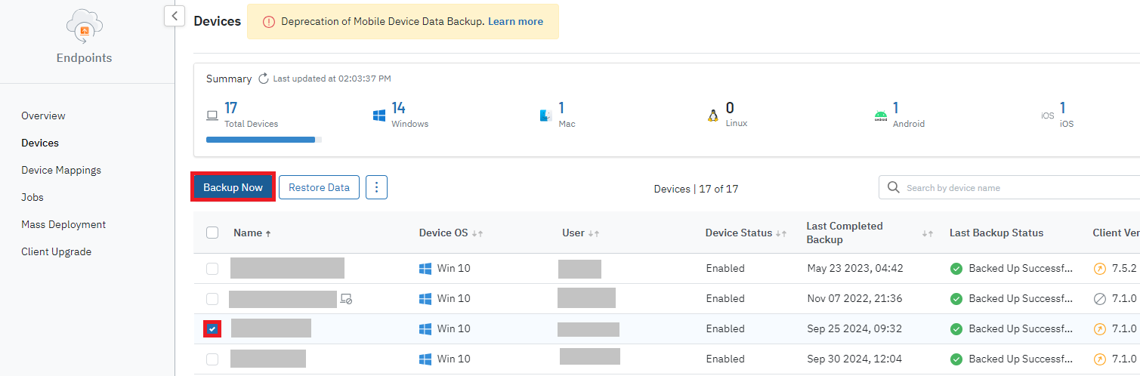
Task: Open Device Mappings in the sidebar
Action: point(61,170)
